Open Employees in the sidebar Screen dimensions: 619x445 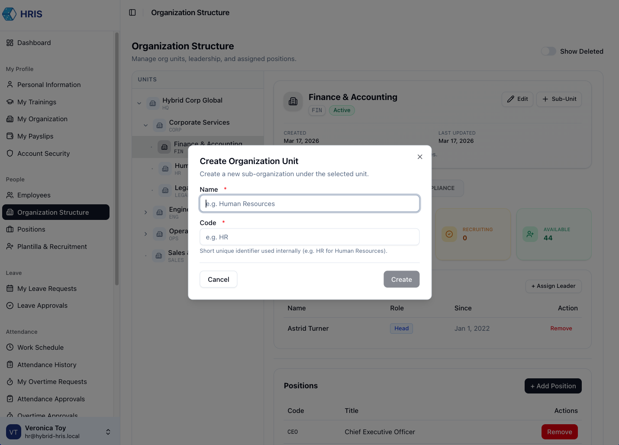(34, 195)
